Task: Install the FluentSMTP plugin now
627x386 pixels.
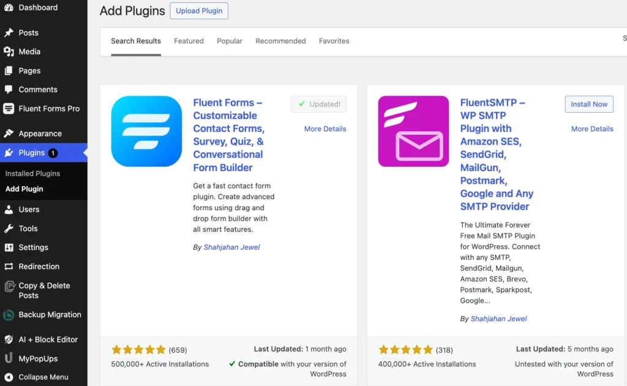Action: click(589, 104)
